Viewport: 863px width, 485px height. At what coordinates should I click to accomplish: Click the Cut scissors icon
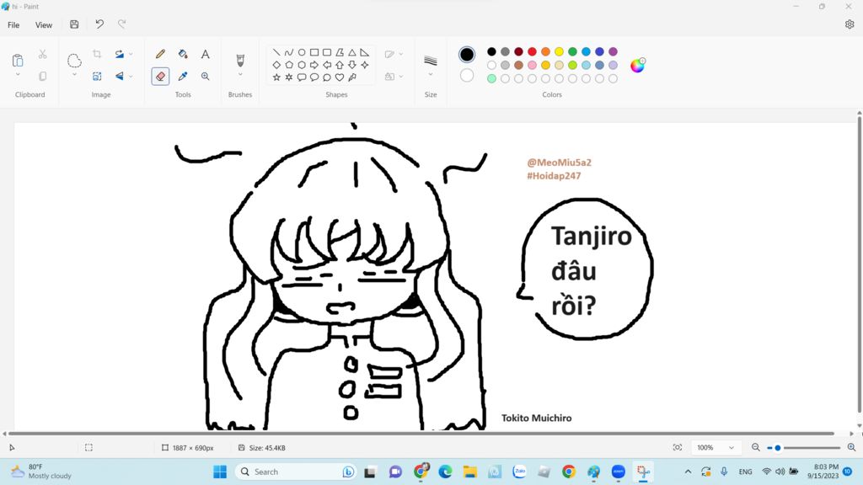(42, 54)
